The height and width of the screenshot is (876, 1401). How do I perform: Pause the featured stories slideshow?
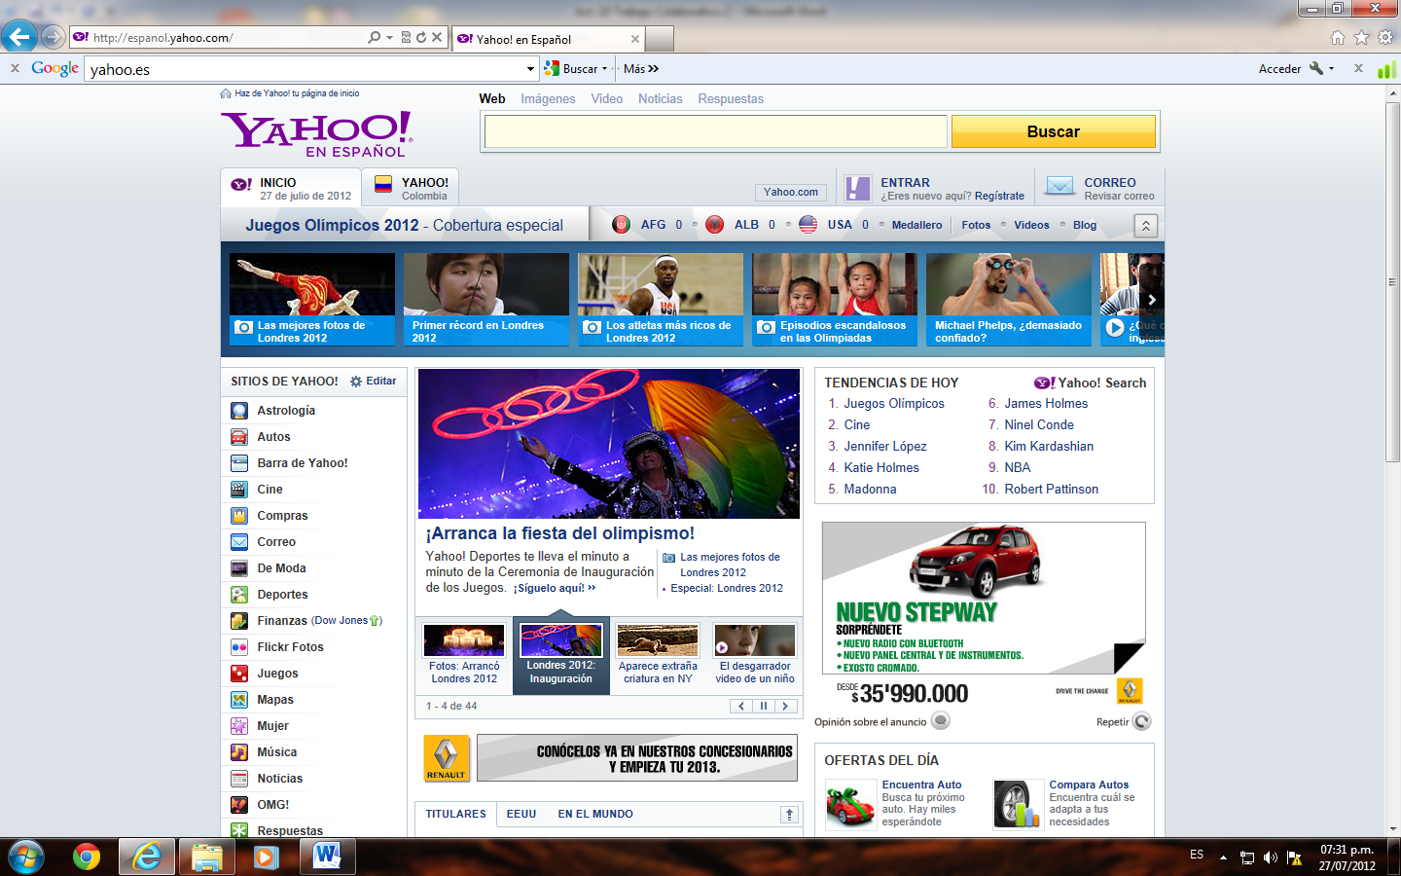point(764,707)
